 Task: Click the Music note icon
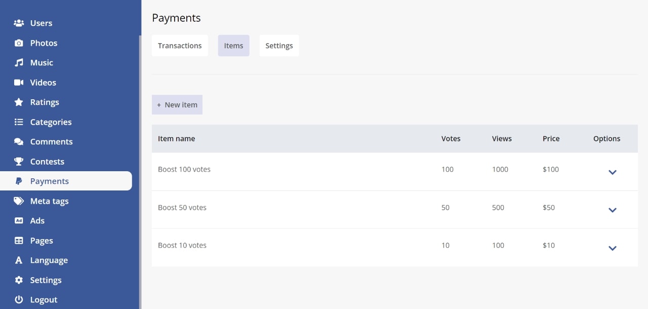coord(19,63)
